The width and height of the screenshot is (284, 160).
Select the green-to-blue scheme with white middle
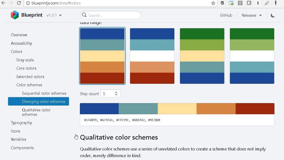252,56
